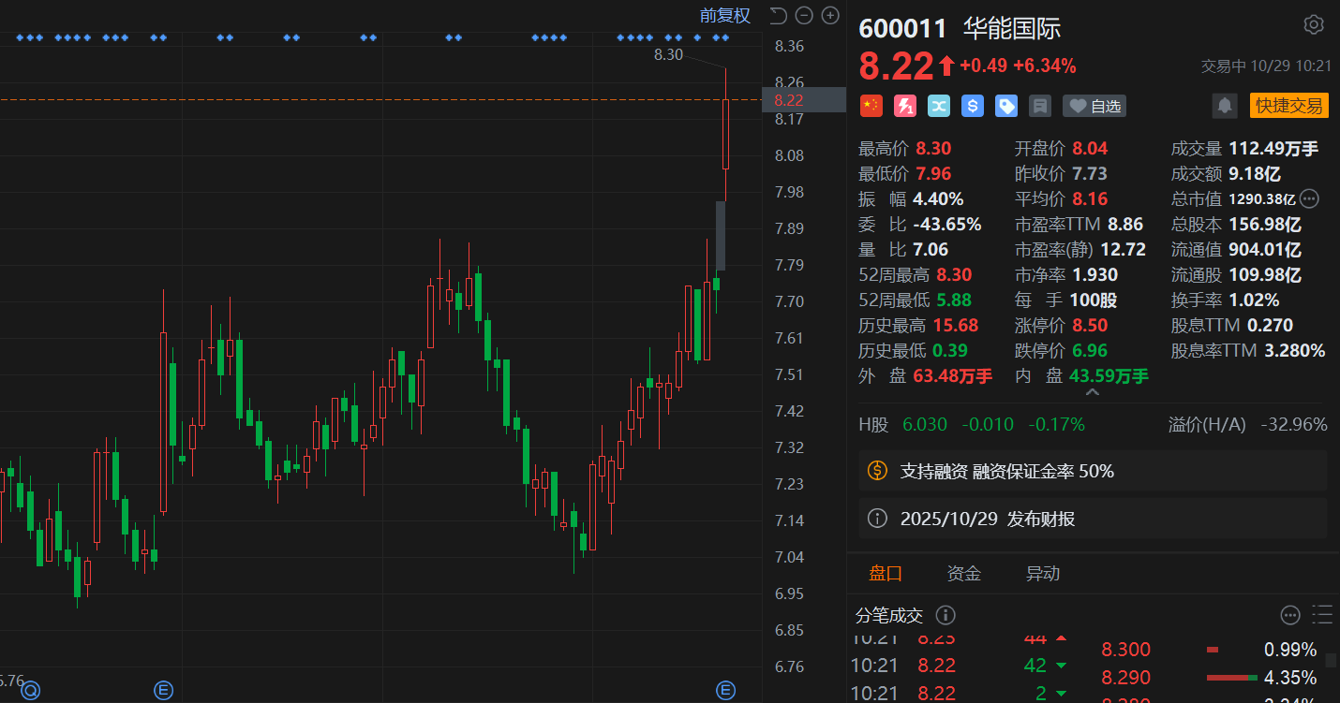The width and height of the screenshot is (1340, 703).
Task: Zoom out the candlestick chart
Action: click(x=804, y=15)
